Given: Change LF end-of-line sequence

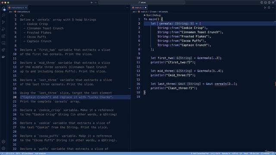Looking at the screenshot, I should coord(241,153).
